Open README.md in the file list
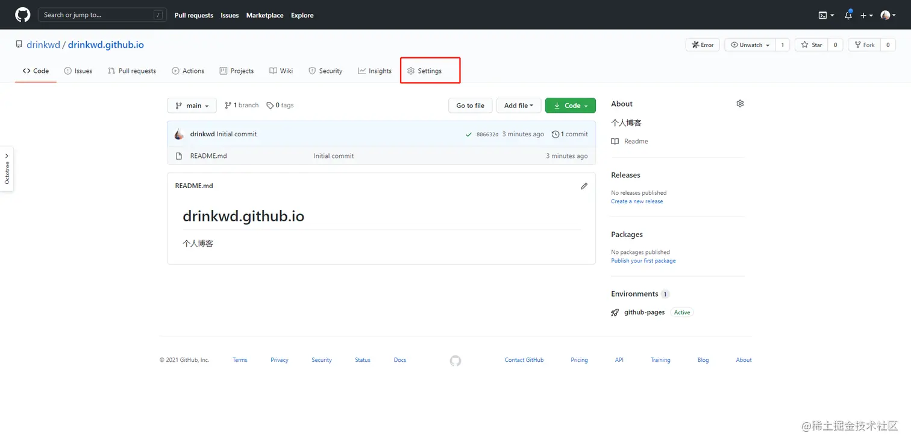This screenshot has width=911, height=445. [x=208, y=156]
